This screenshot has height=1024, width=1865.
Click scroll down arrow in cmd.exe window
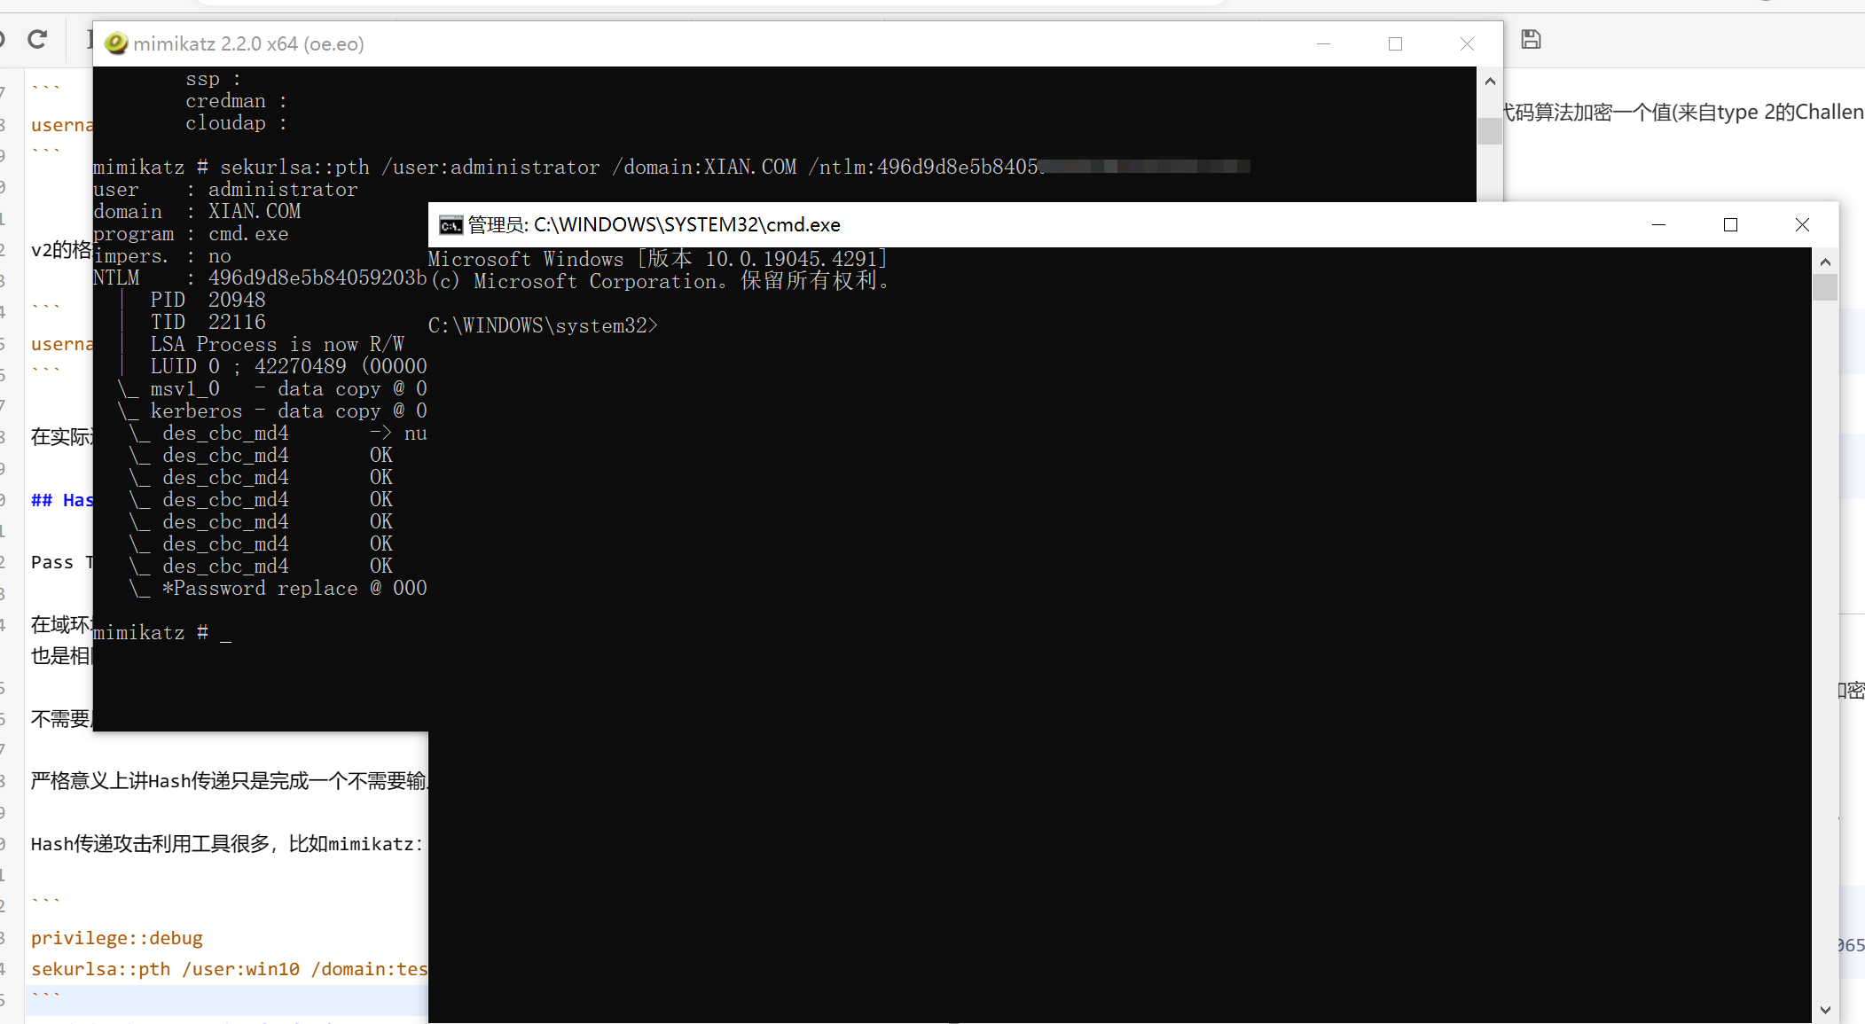point(1825,1009)
